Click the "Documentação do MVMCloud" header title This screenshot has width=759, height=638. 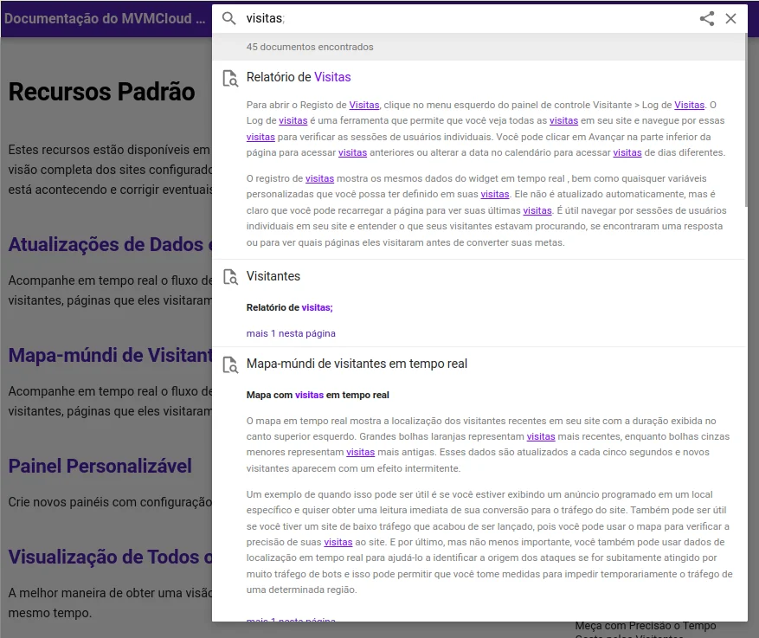104,18
